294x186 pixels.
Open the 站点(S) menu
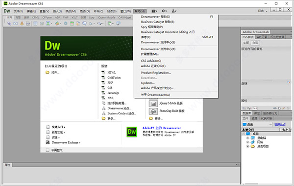coord(112,11)
